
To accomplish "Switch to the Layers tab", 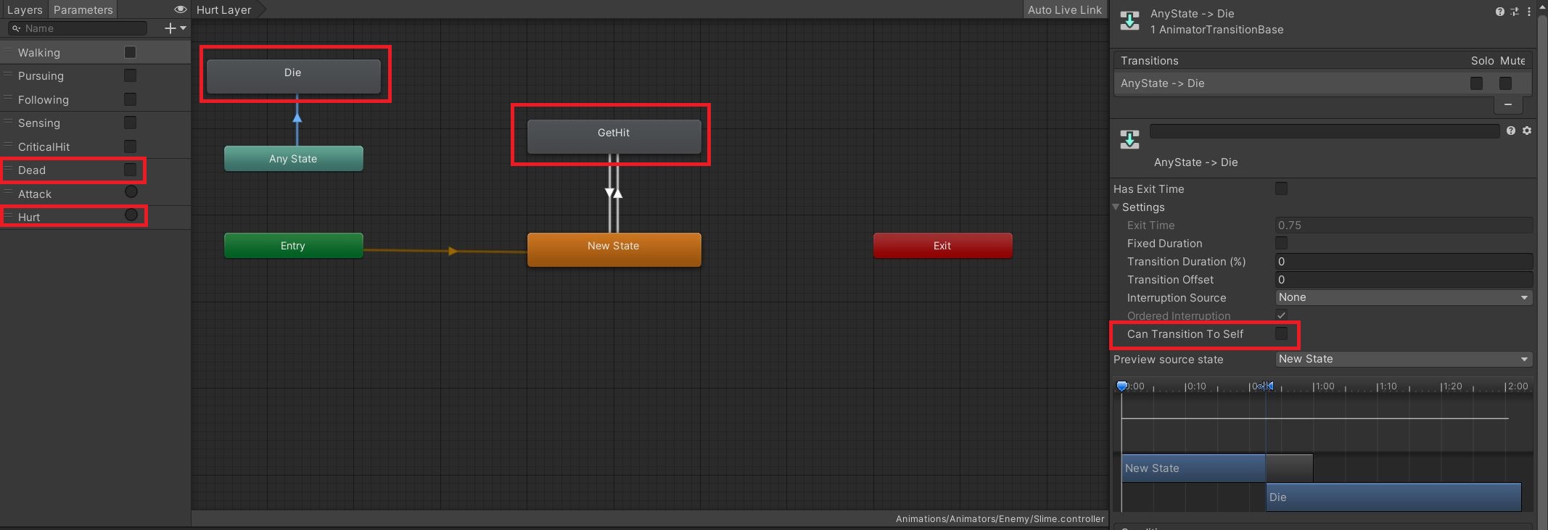I will (25, 9).
